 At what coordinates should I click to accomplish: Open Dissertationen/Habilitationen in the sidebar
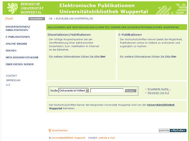point(18,28)
